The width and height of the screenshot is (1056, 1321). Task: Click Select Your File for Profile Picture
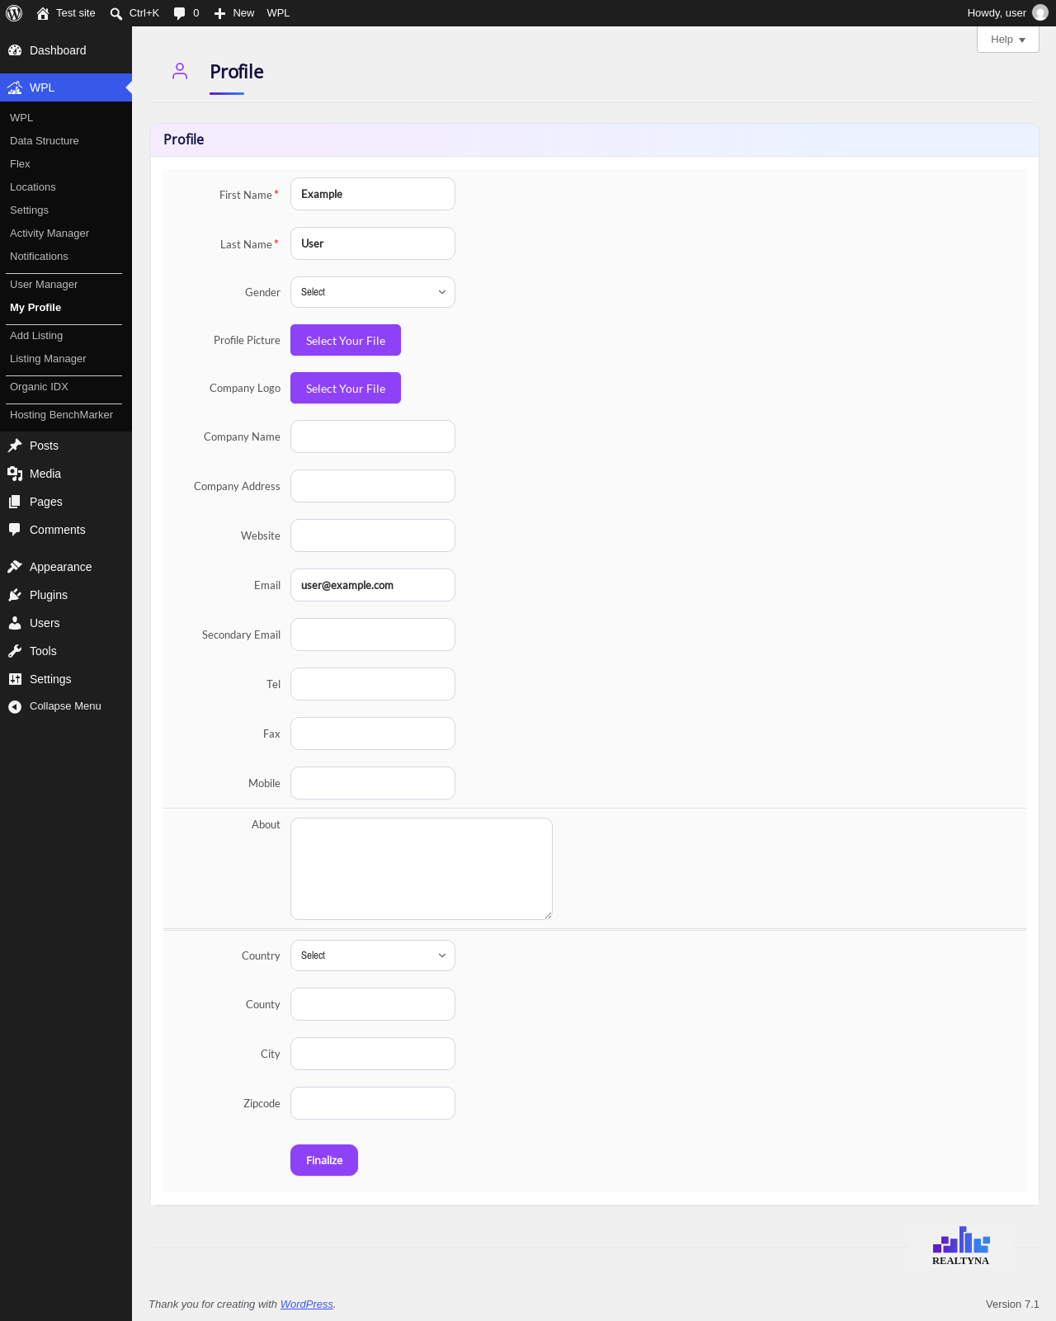pos(346,340)
